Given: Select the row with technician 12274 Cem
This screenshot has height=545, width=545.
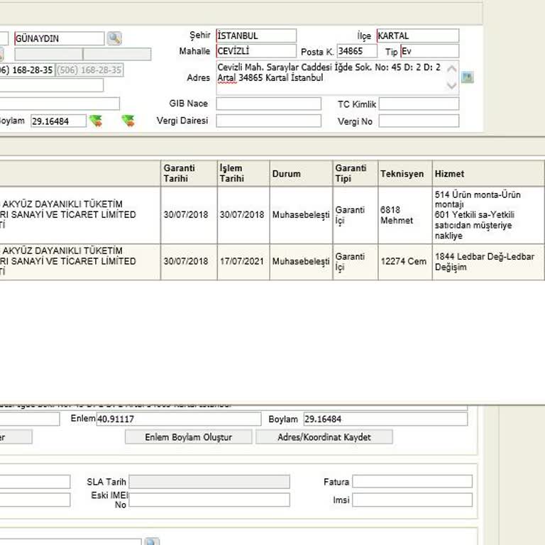Looking at the screenshot, I should click(404, 262).
